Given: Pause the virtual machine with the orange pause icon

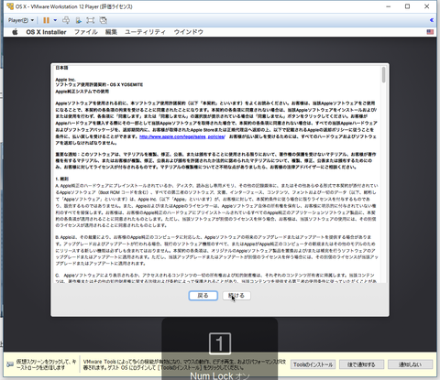Looking at the screenshot, I should 46,20.
